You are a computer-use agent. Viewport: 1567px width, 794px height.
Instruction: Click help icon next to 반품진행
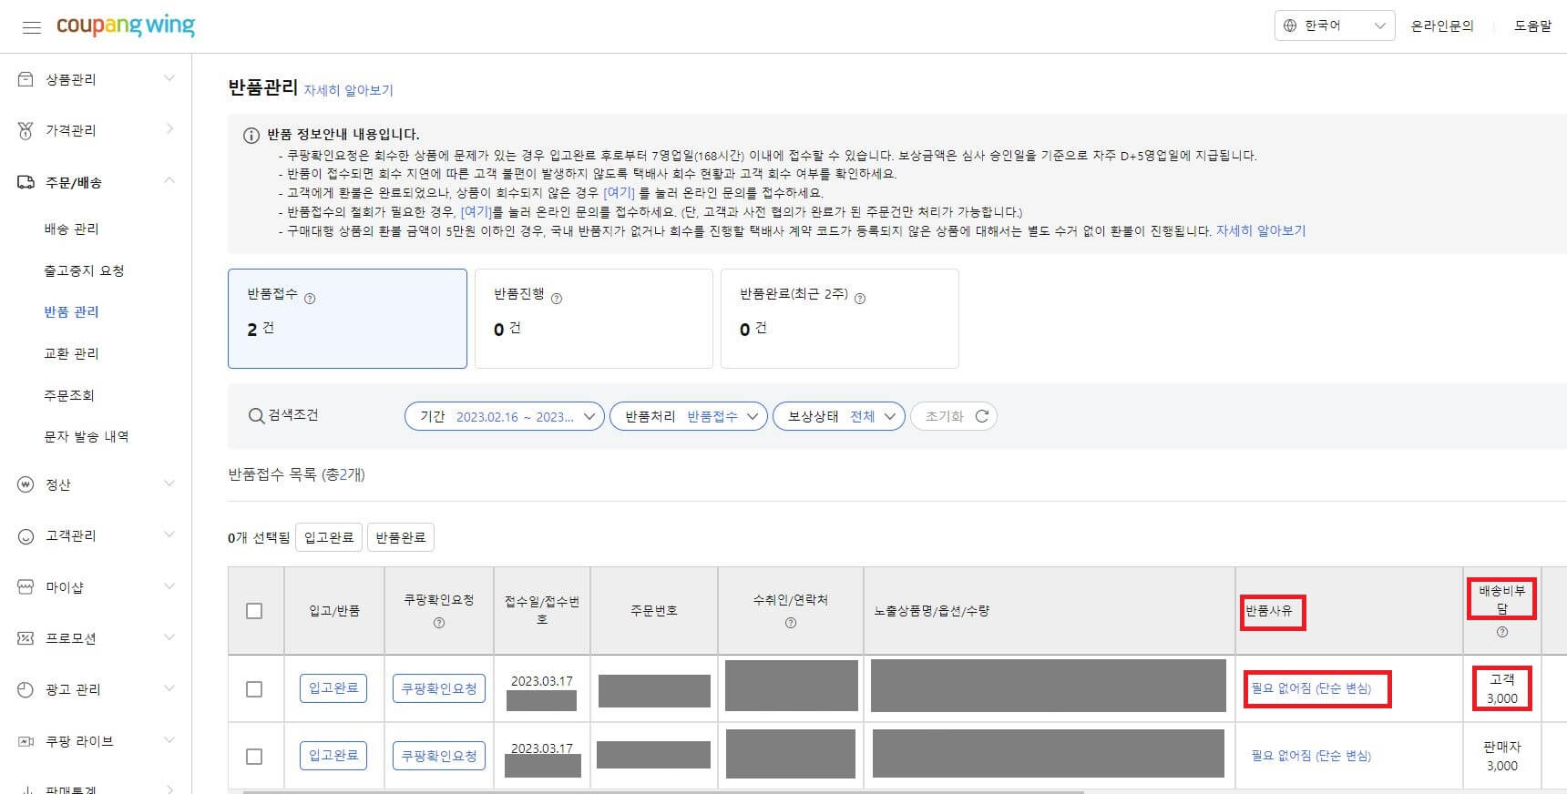tap(557, 298)
